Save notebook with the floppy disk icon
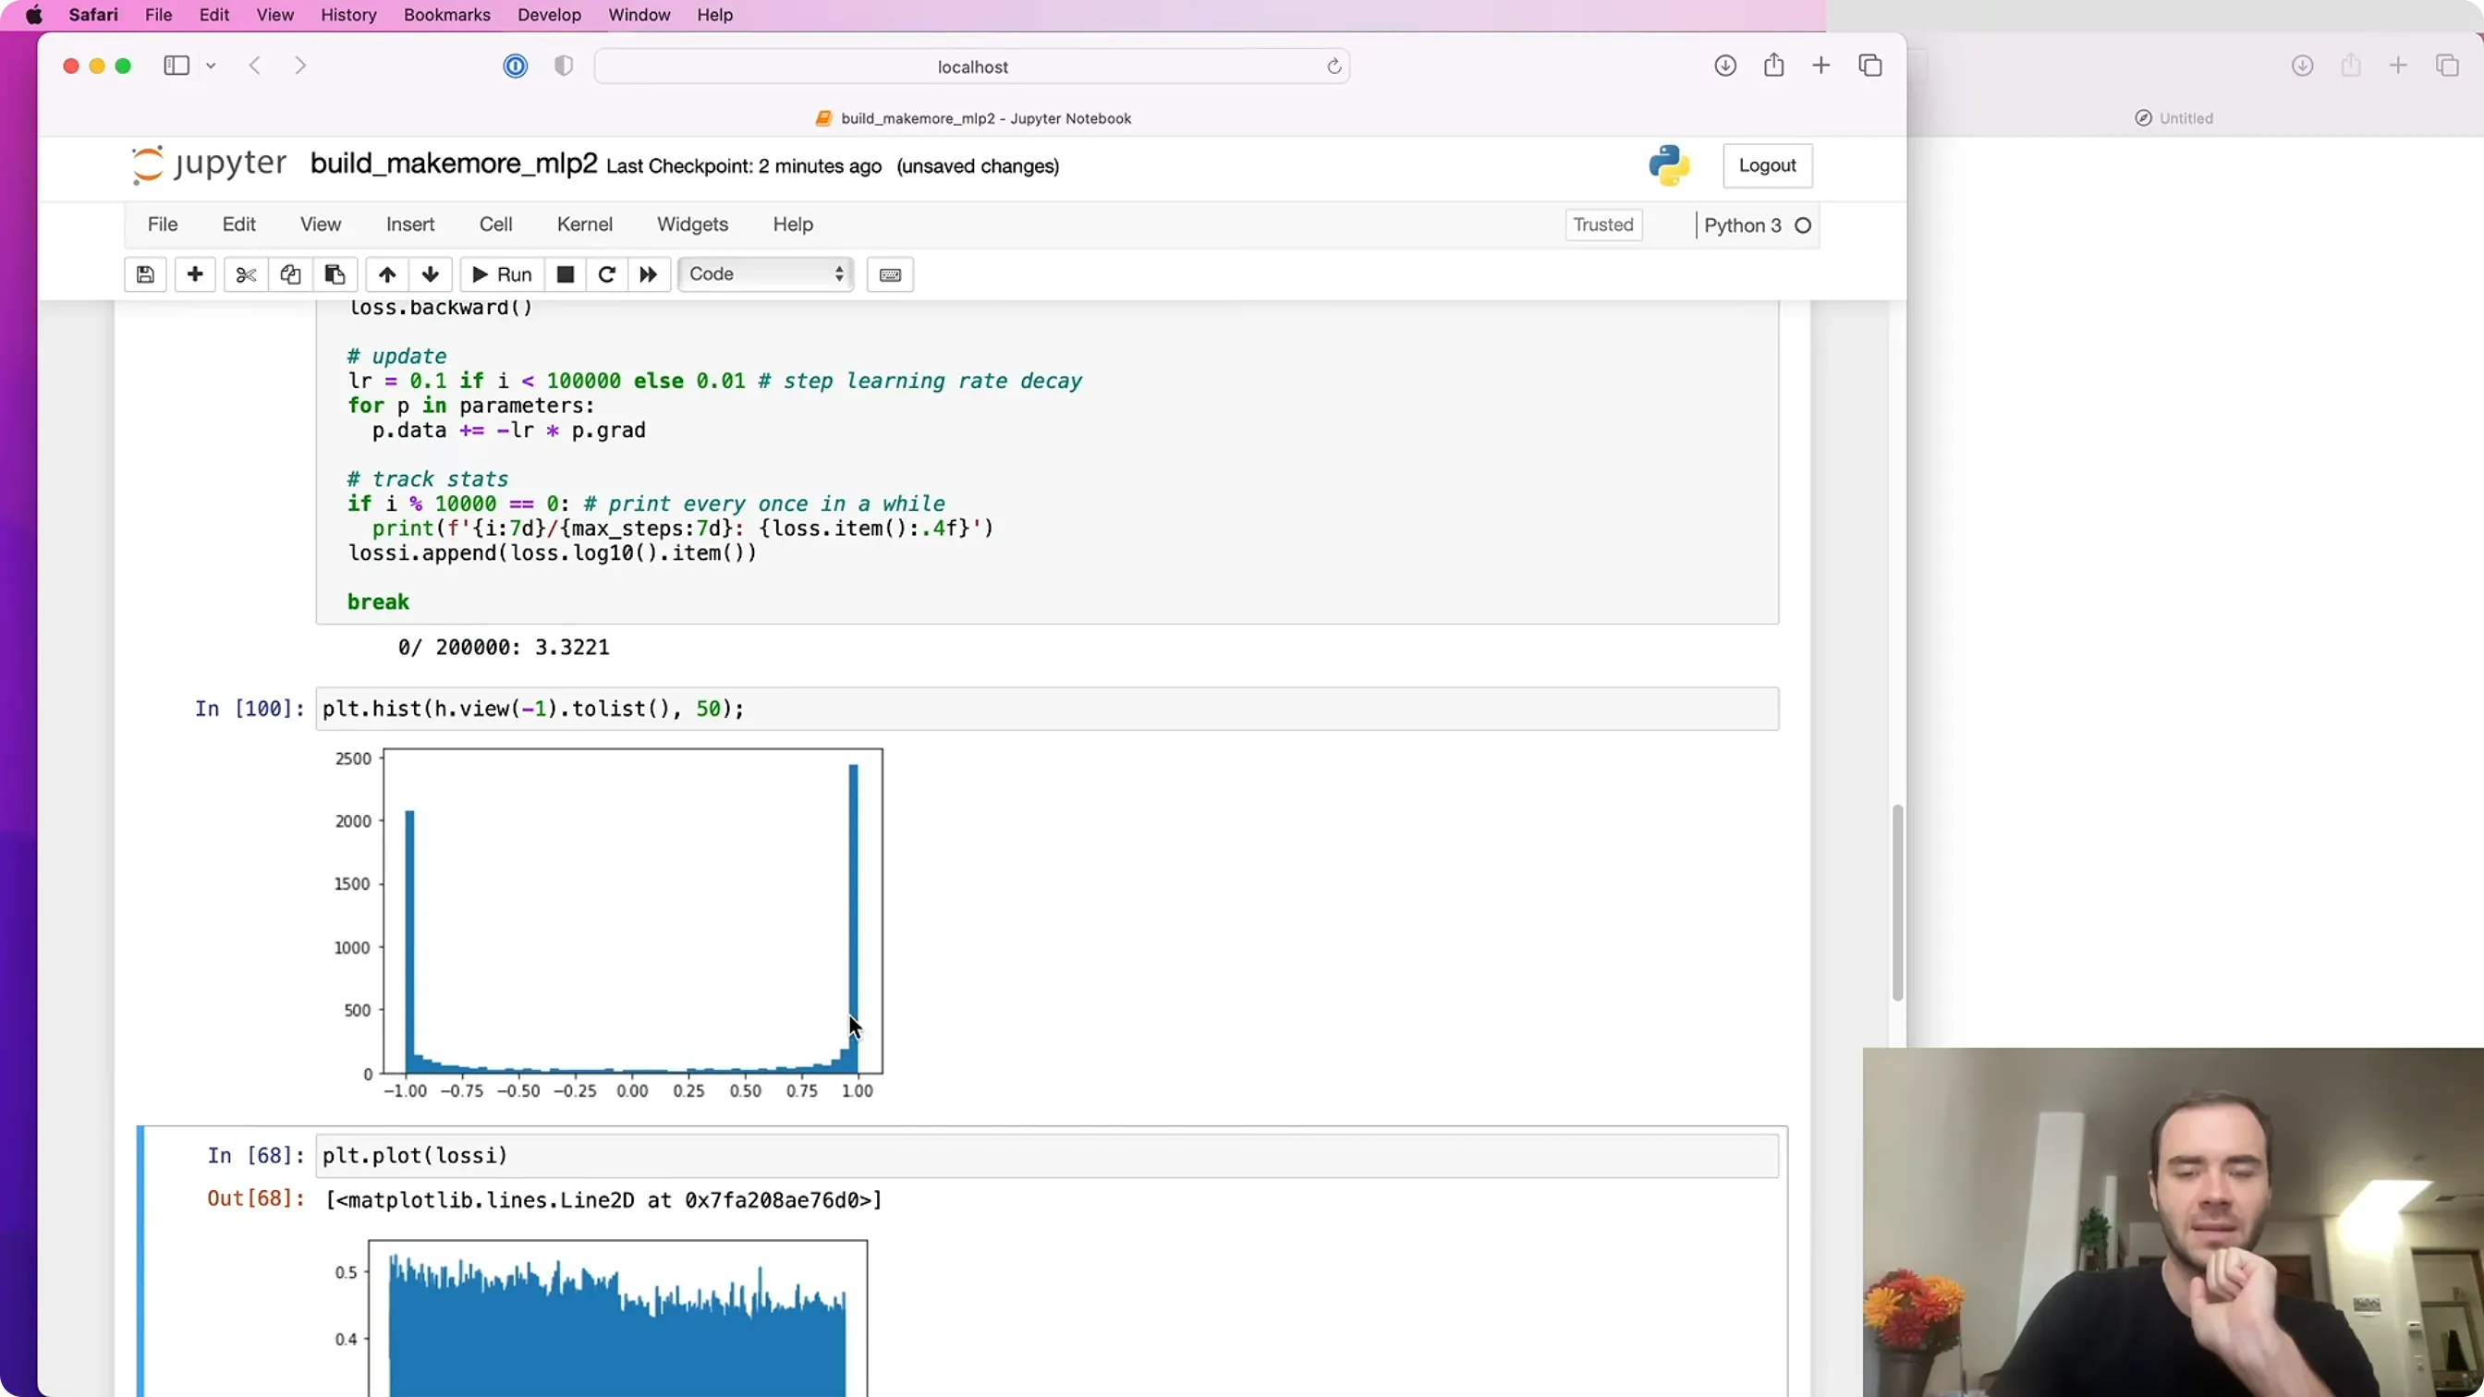The image size is (2484, 1397). pyautogui.click(x=146, y=274)
